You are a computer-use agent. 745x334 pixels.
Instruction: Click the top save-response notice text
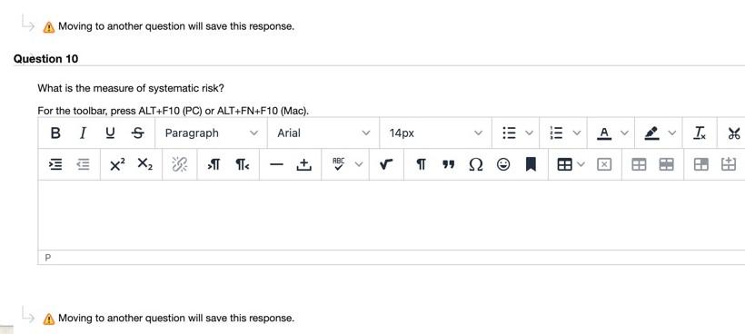point(176,26)
